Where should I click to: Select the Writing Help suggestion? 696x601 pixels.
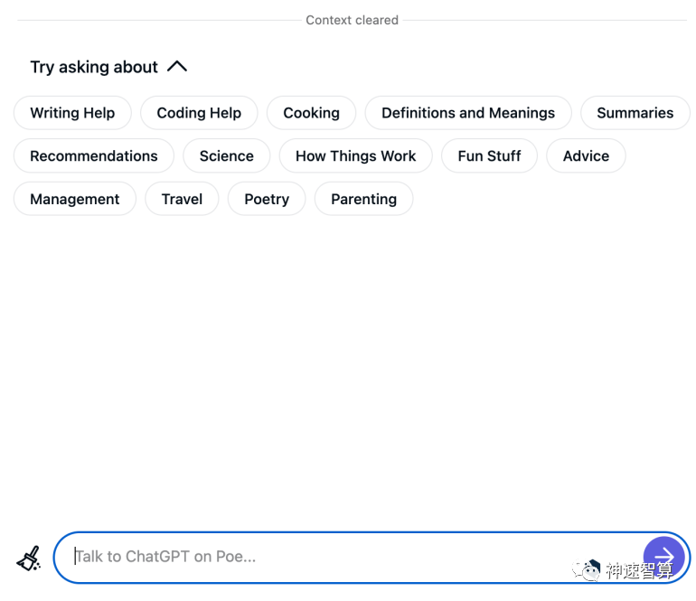(x=72, y=113)
